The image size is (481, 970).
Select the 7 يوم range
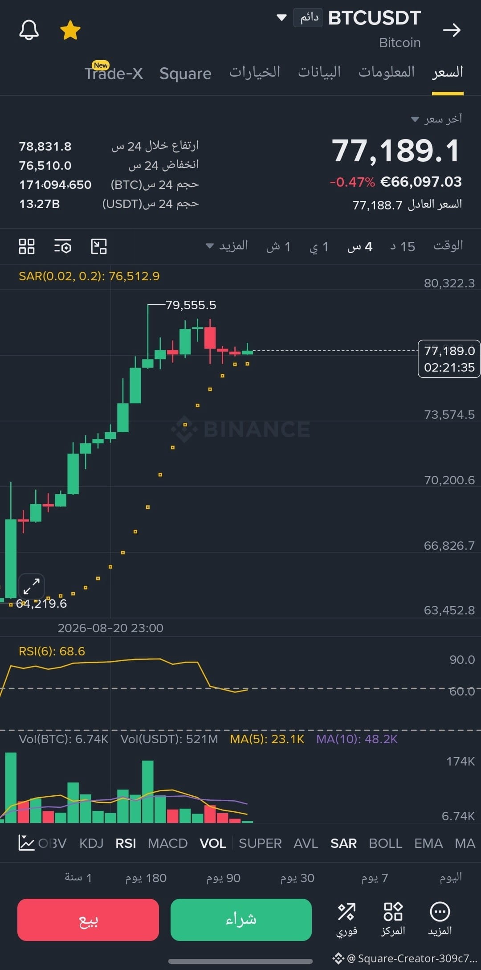(375, 878)
